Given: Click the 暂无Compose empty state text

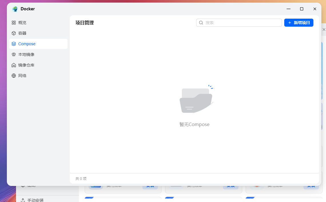Looking at the screenshot, I should 194,124.
